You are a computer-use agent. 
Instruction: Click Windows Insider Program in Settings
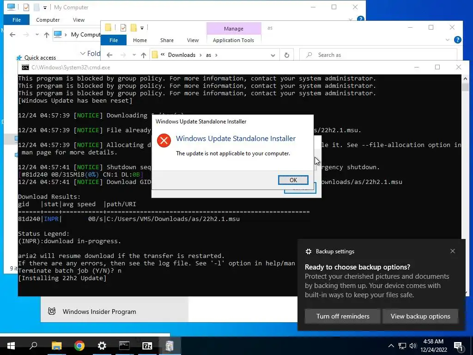coord(99,312)
